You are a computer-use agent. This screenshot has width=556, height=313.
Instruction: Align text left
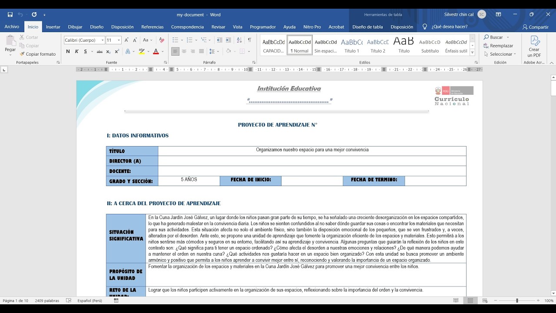coord(175,51)
